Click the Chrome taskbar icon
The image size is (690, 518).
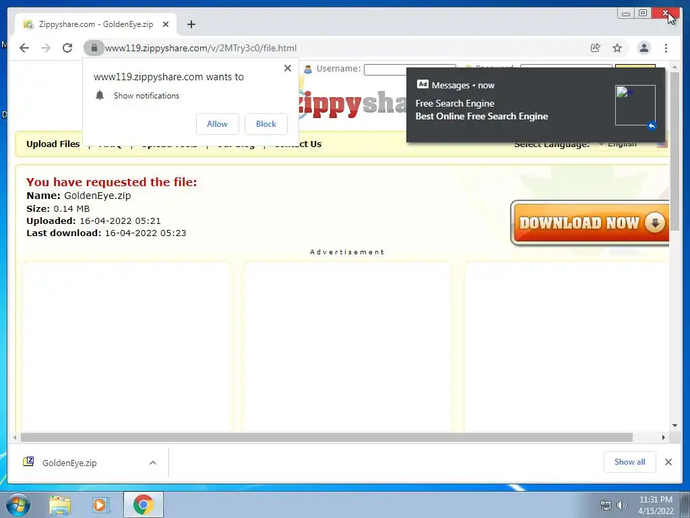pyautogui.click(x=143, y=505)
